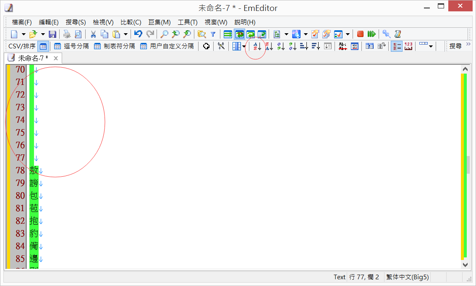Click the grey Redo arrow icon

click(x=150, y=34)
